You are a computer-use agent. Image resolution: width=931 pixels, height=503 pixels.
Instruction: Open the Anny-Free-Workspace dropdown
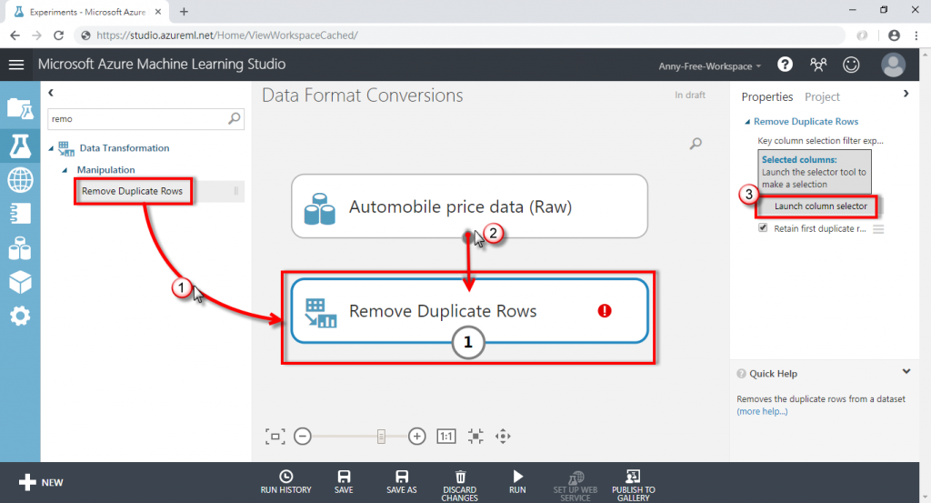pos(709,65)
